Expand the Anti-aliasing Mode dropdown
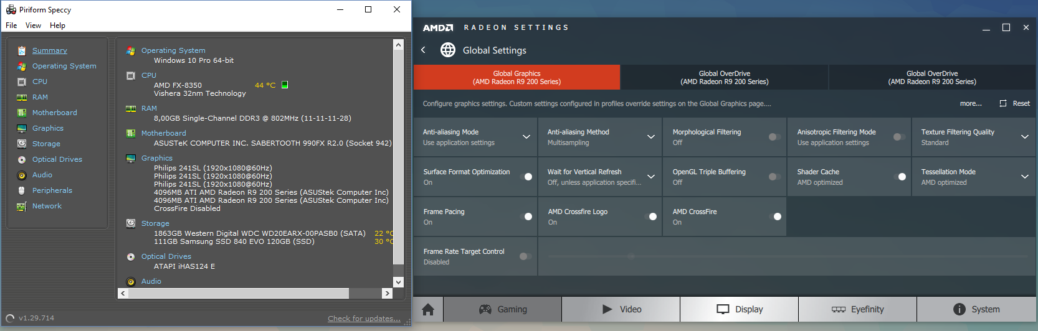The image size is (1038, 331). click(x=526, y=137)
